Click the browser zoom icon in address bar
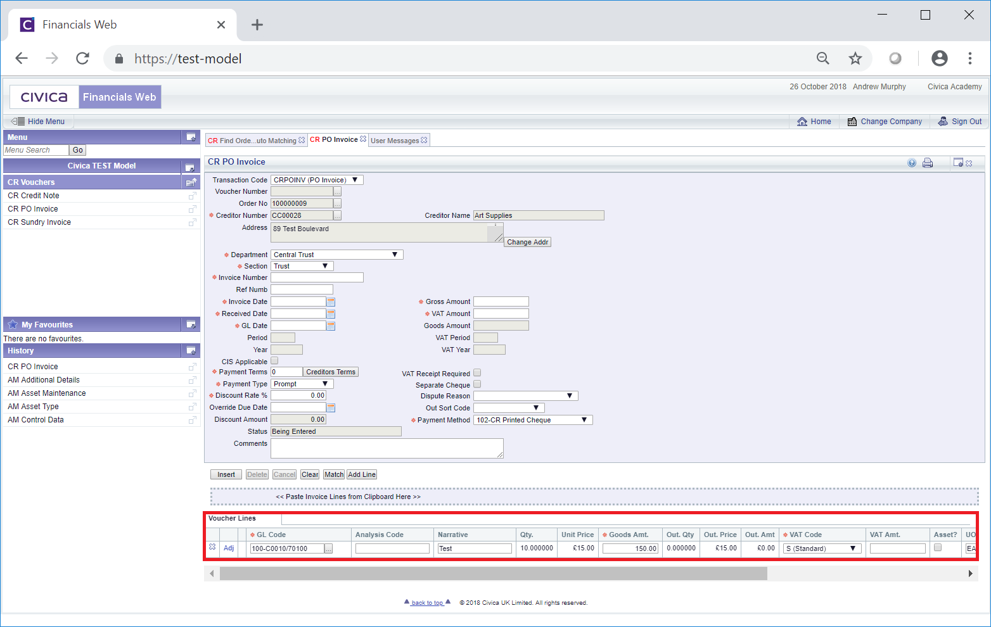This screenshot has width=991, height=627. (823, 59)
